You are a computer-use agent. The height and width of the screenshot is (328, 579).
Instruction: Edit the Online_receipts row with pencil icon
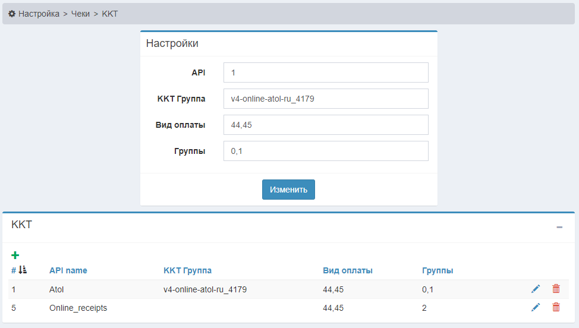(x=536, y=307)
